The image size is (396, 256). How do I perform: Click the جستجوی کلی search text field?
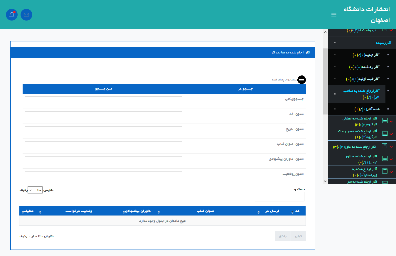click(x=103, y=101)
